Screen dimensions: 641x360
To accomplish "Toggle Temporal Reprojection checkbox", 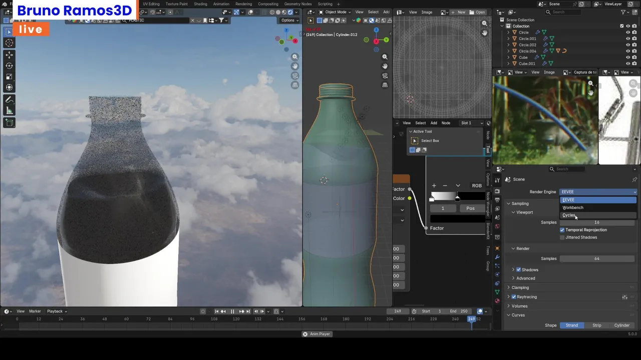I will click(562, 230).
